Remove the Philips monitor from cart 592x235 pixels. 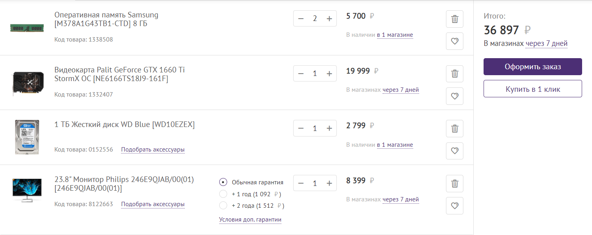click(x=455, y=183)
